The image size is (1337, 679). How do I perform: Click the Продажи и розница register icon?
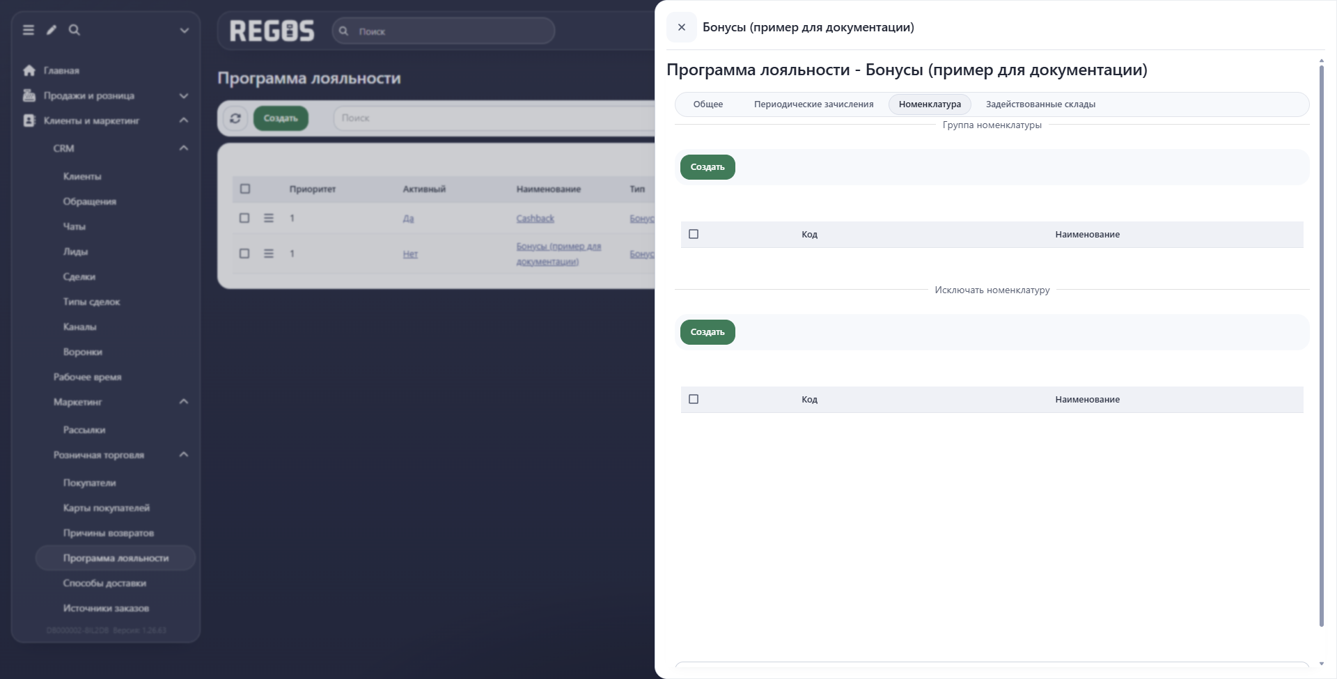pyautogui.click(x=29, y=95)
